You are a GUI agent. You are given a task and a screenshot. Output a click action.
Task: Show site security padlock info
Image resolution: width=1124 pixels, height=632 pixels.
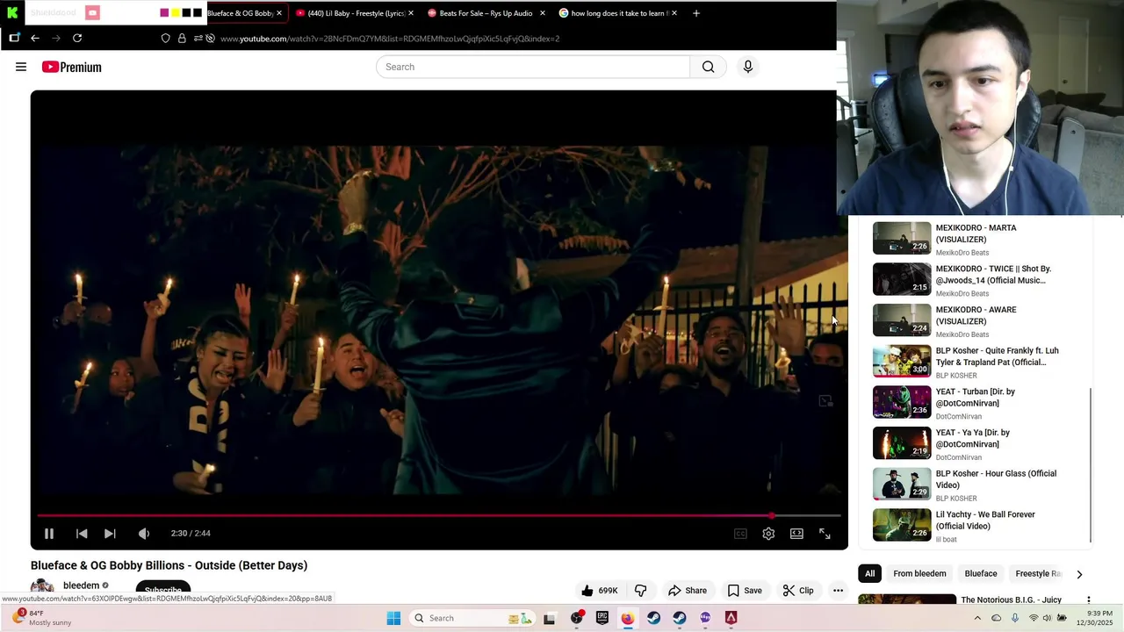[182, 39]
